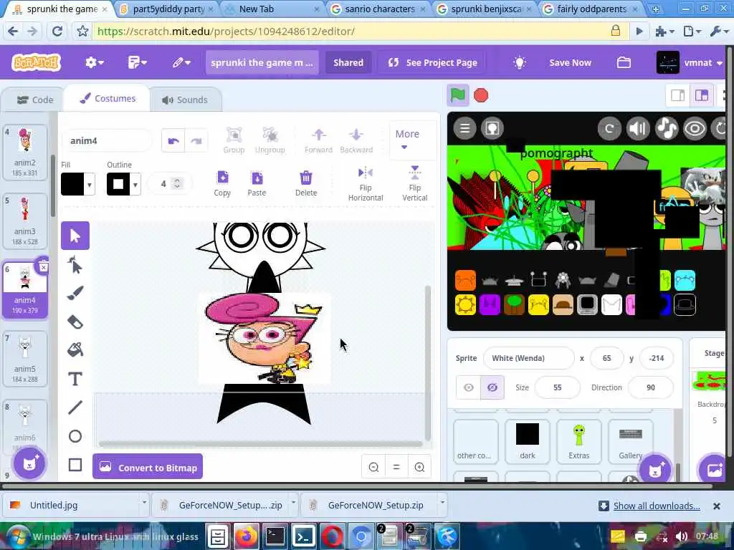Switch to fairly oddparents browser tab
734x550 pixels.
point(591,9)
